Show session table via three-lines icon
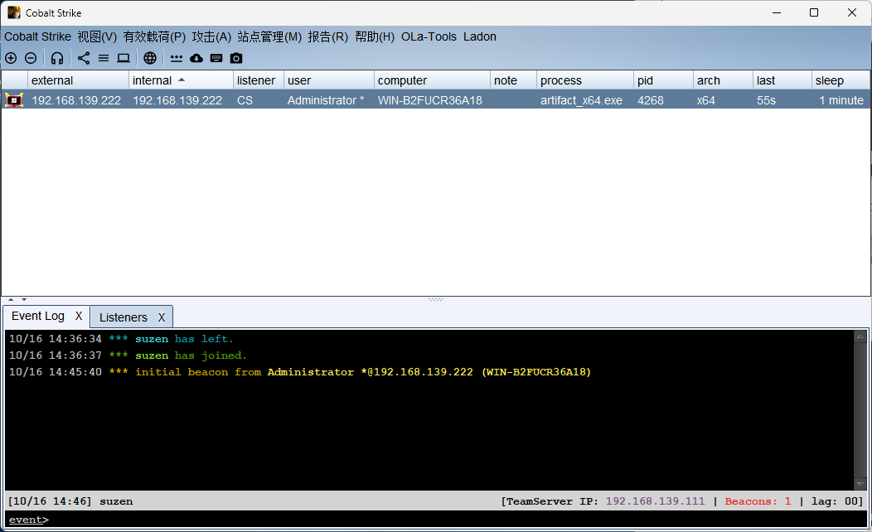Screen dimensions: 872x532 [104, 58]
